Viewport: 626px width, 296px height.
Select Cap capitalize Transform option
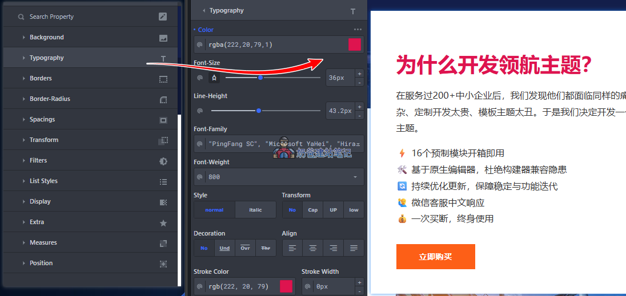(313, 210)
